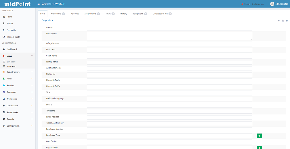Click the orange Org. structure building icon

(x=4, y=72)
